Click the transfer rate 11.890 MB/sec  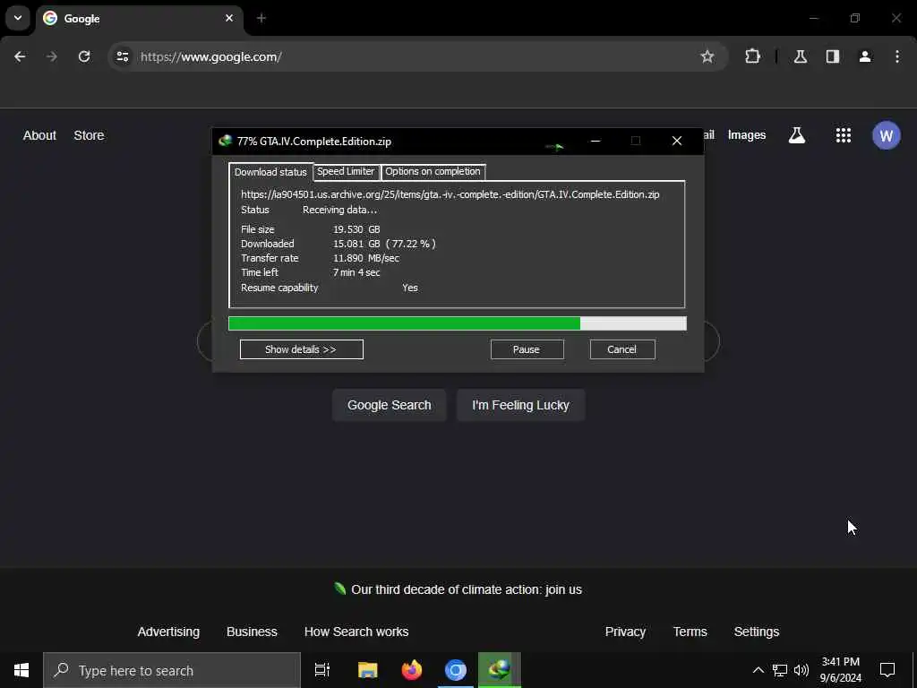(x=366, y=258)
